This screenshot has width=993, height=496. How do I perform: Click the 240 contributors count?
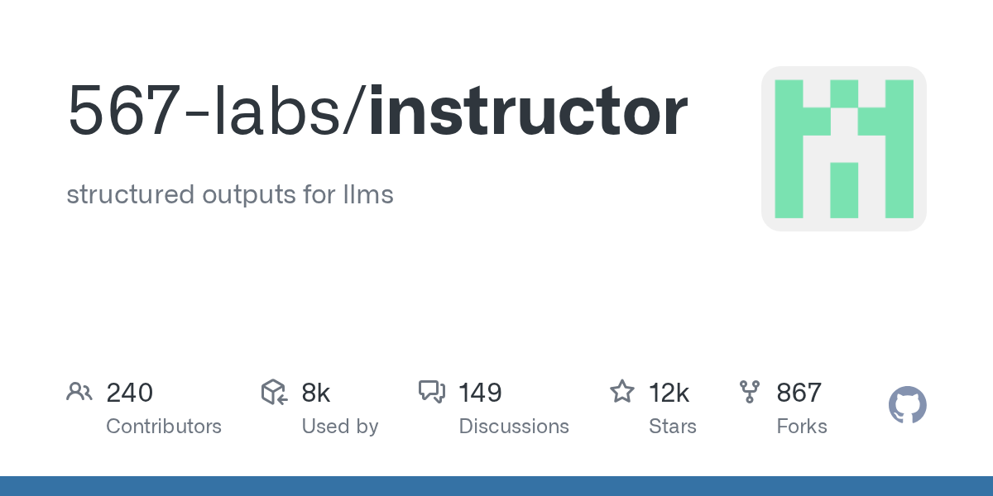(x=129, y=393)
